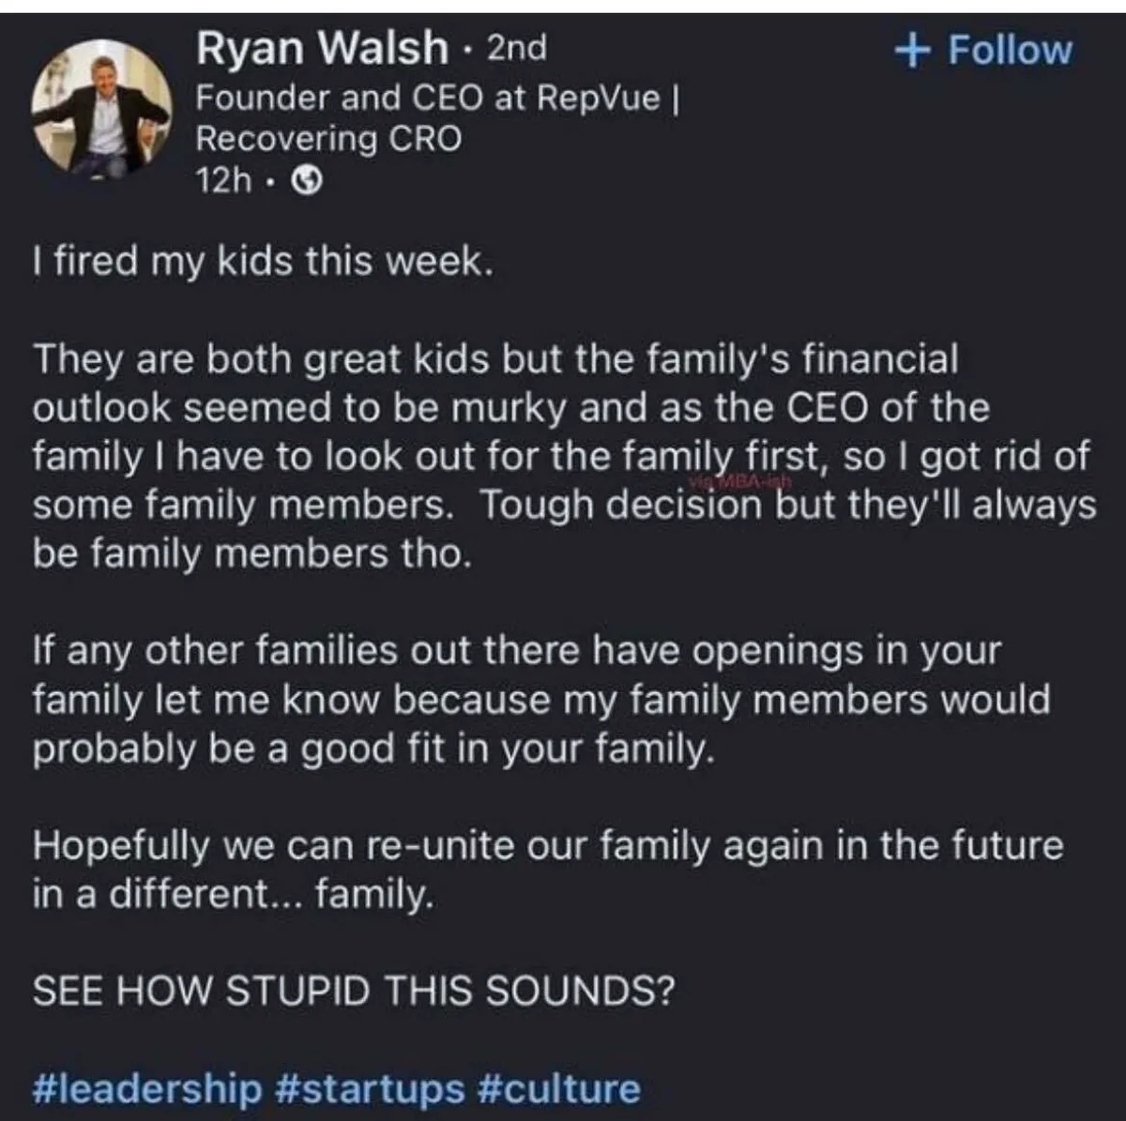The image size is (1126, 1121).
Task: Click the 'Recovering CRO' headline line
Action: pyautogui.click(x=328, y=139)
